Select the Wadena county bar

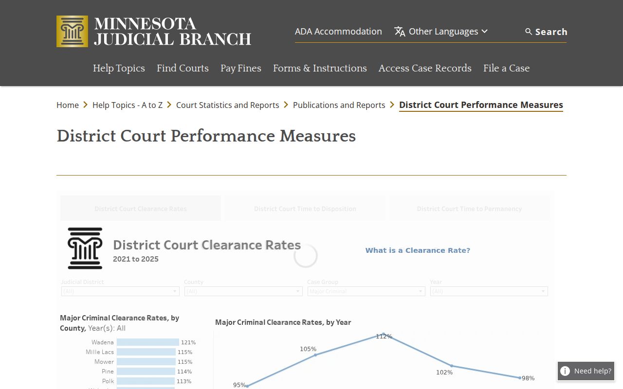point(148,342)
